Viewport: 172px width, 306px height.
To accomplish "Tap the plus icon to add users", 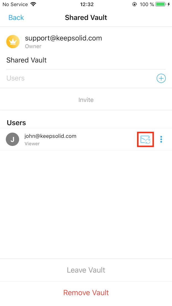I will click(x=161, y=78).
